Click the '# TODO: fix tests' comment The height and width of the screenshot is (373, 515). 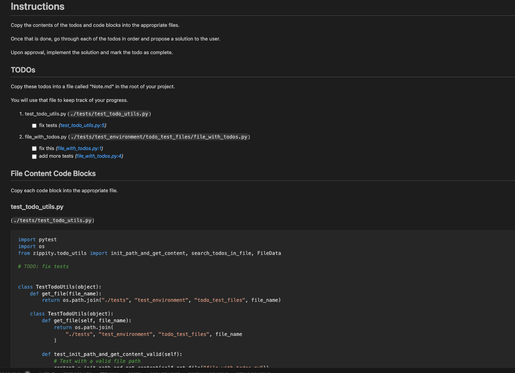pyautogui.click(x=43, y=266)
